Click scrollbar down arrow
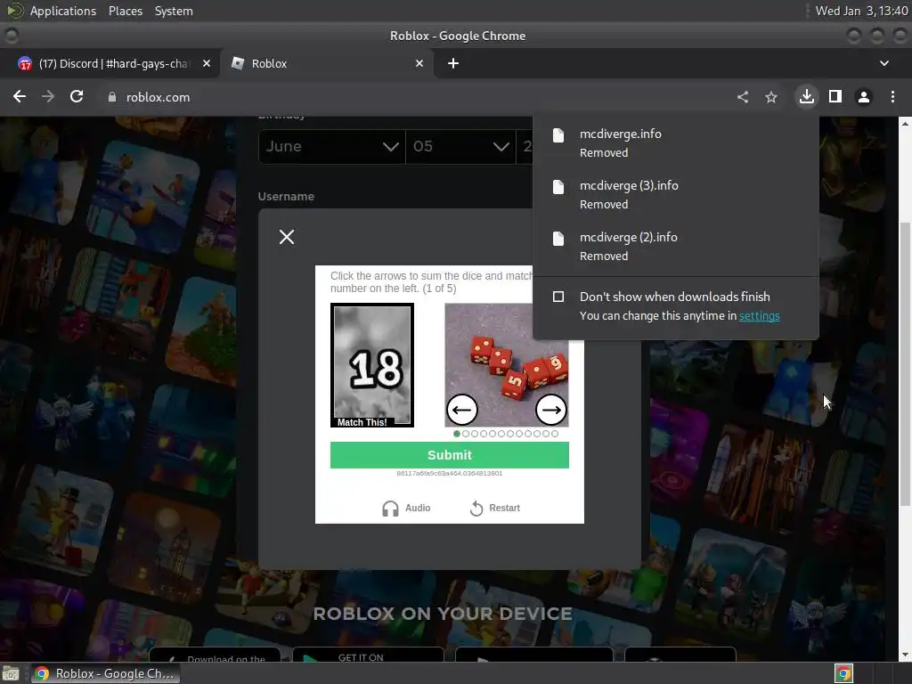This screenshot has height=684, width=912. tap(905, 655)
